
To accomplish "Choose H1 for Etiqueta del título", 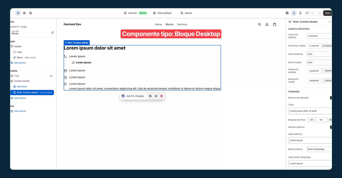I will point(312,120).
